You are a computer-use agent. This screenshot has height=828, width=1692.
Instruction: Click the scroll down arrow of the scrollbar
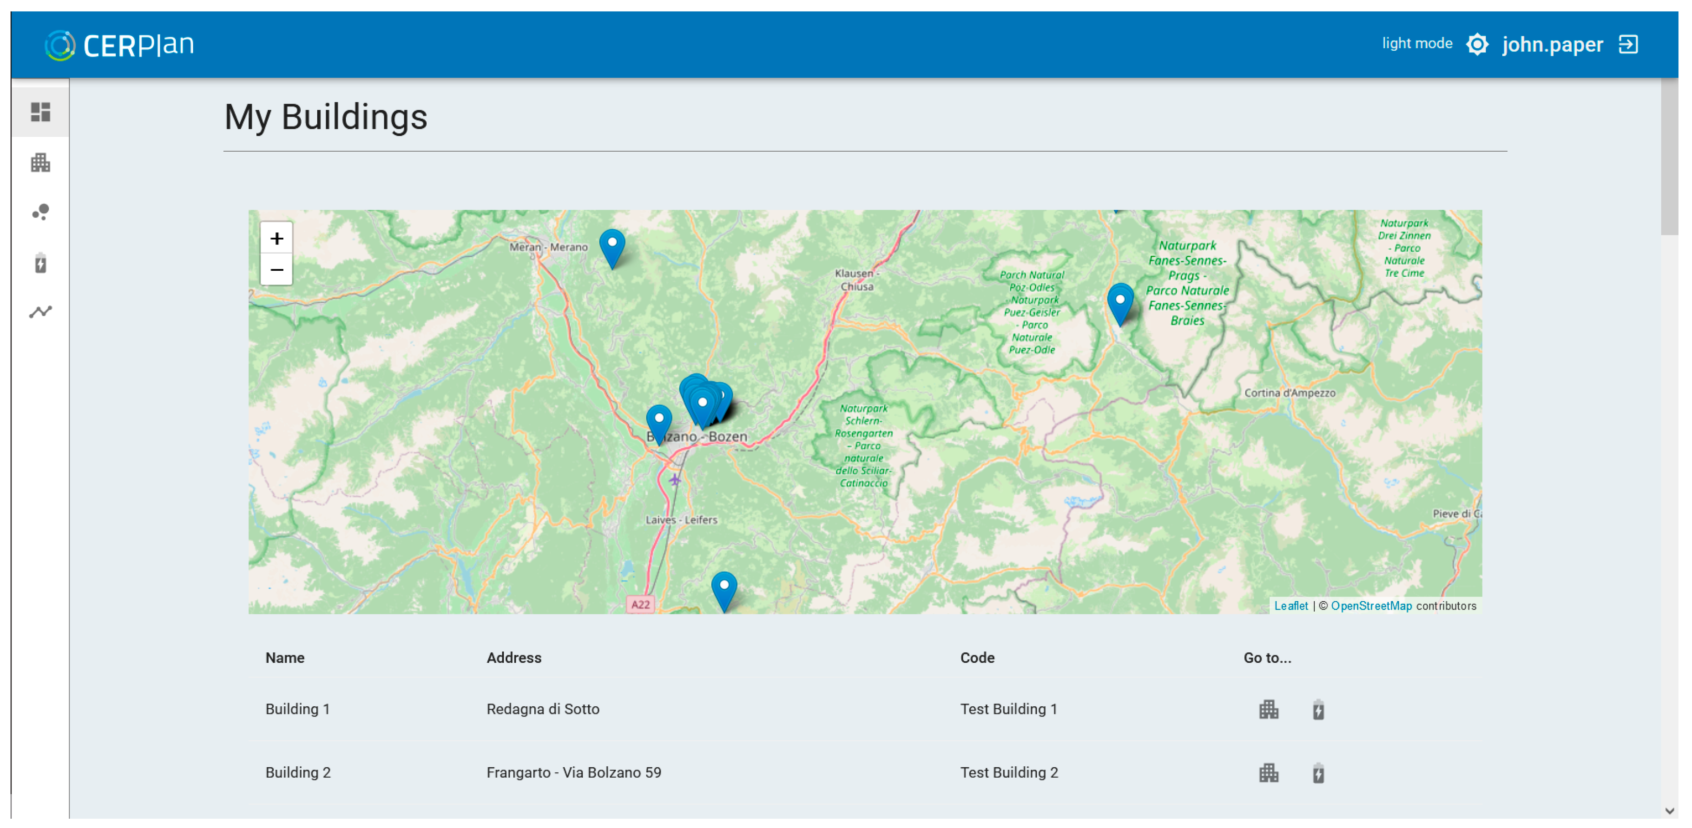(1670, 812)
